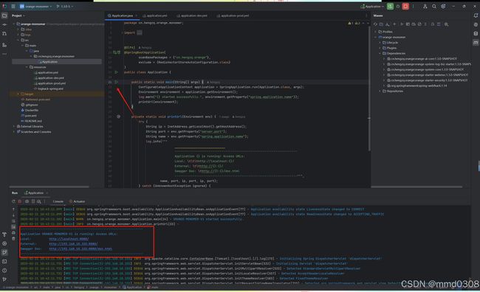Screen dimensions: 480x292
Task: Switch to the application-prod.yml editor tab
Action: [233, 15]
